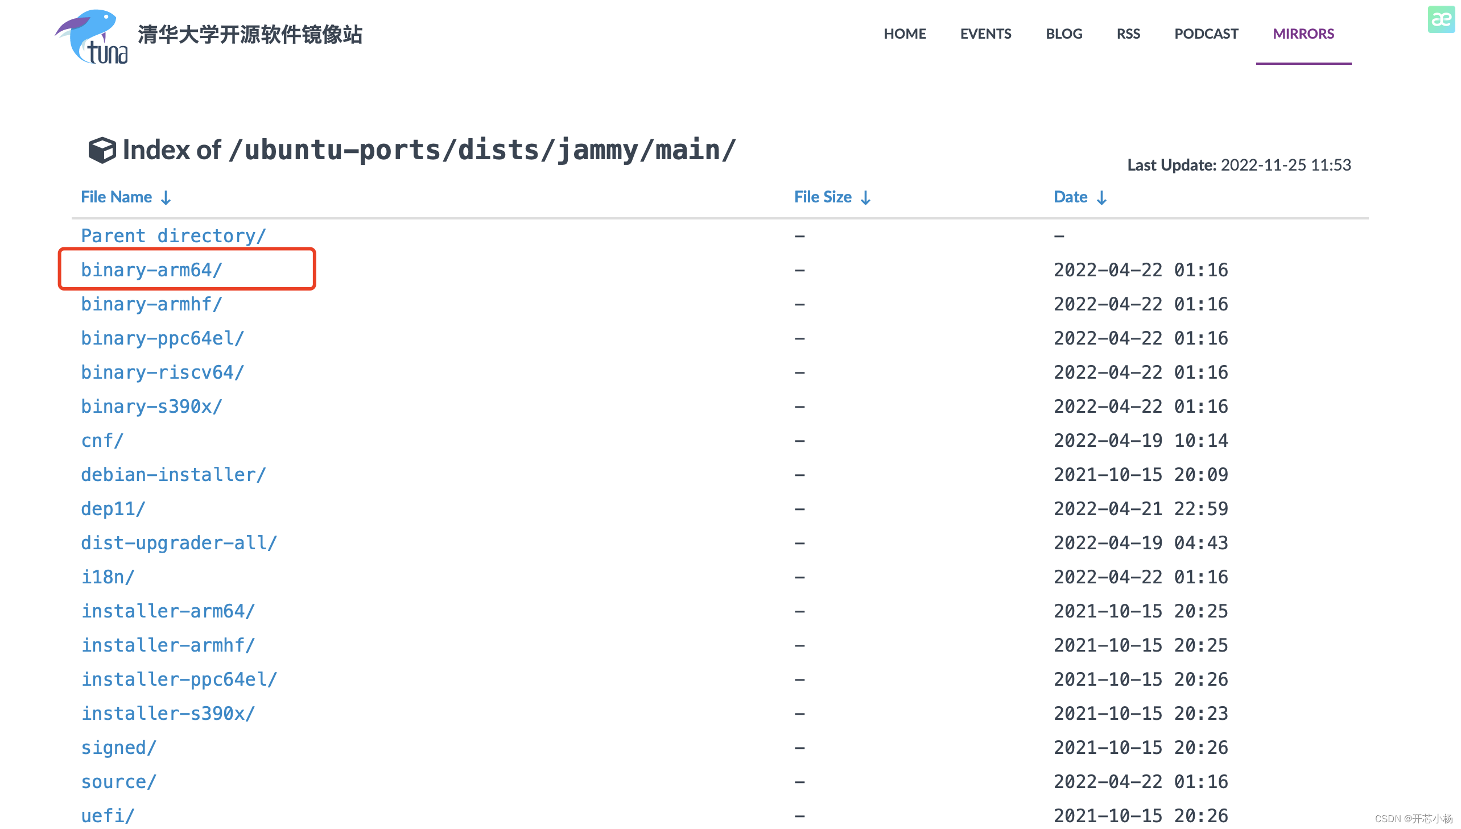Image resolution: width=1461 pixels, height=829 pixels.
Task: Click the File Size column header
Action: (823, 197)
